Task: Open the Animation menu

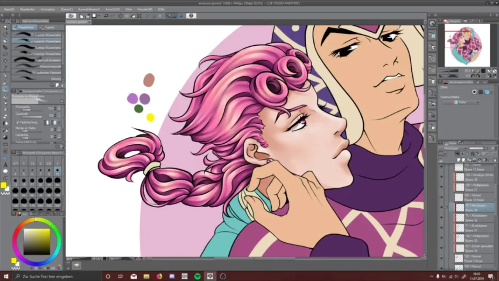Action: 48,9
